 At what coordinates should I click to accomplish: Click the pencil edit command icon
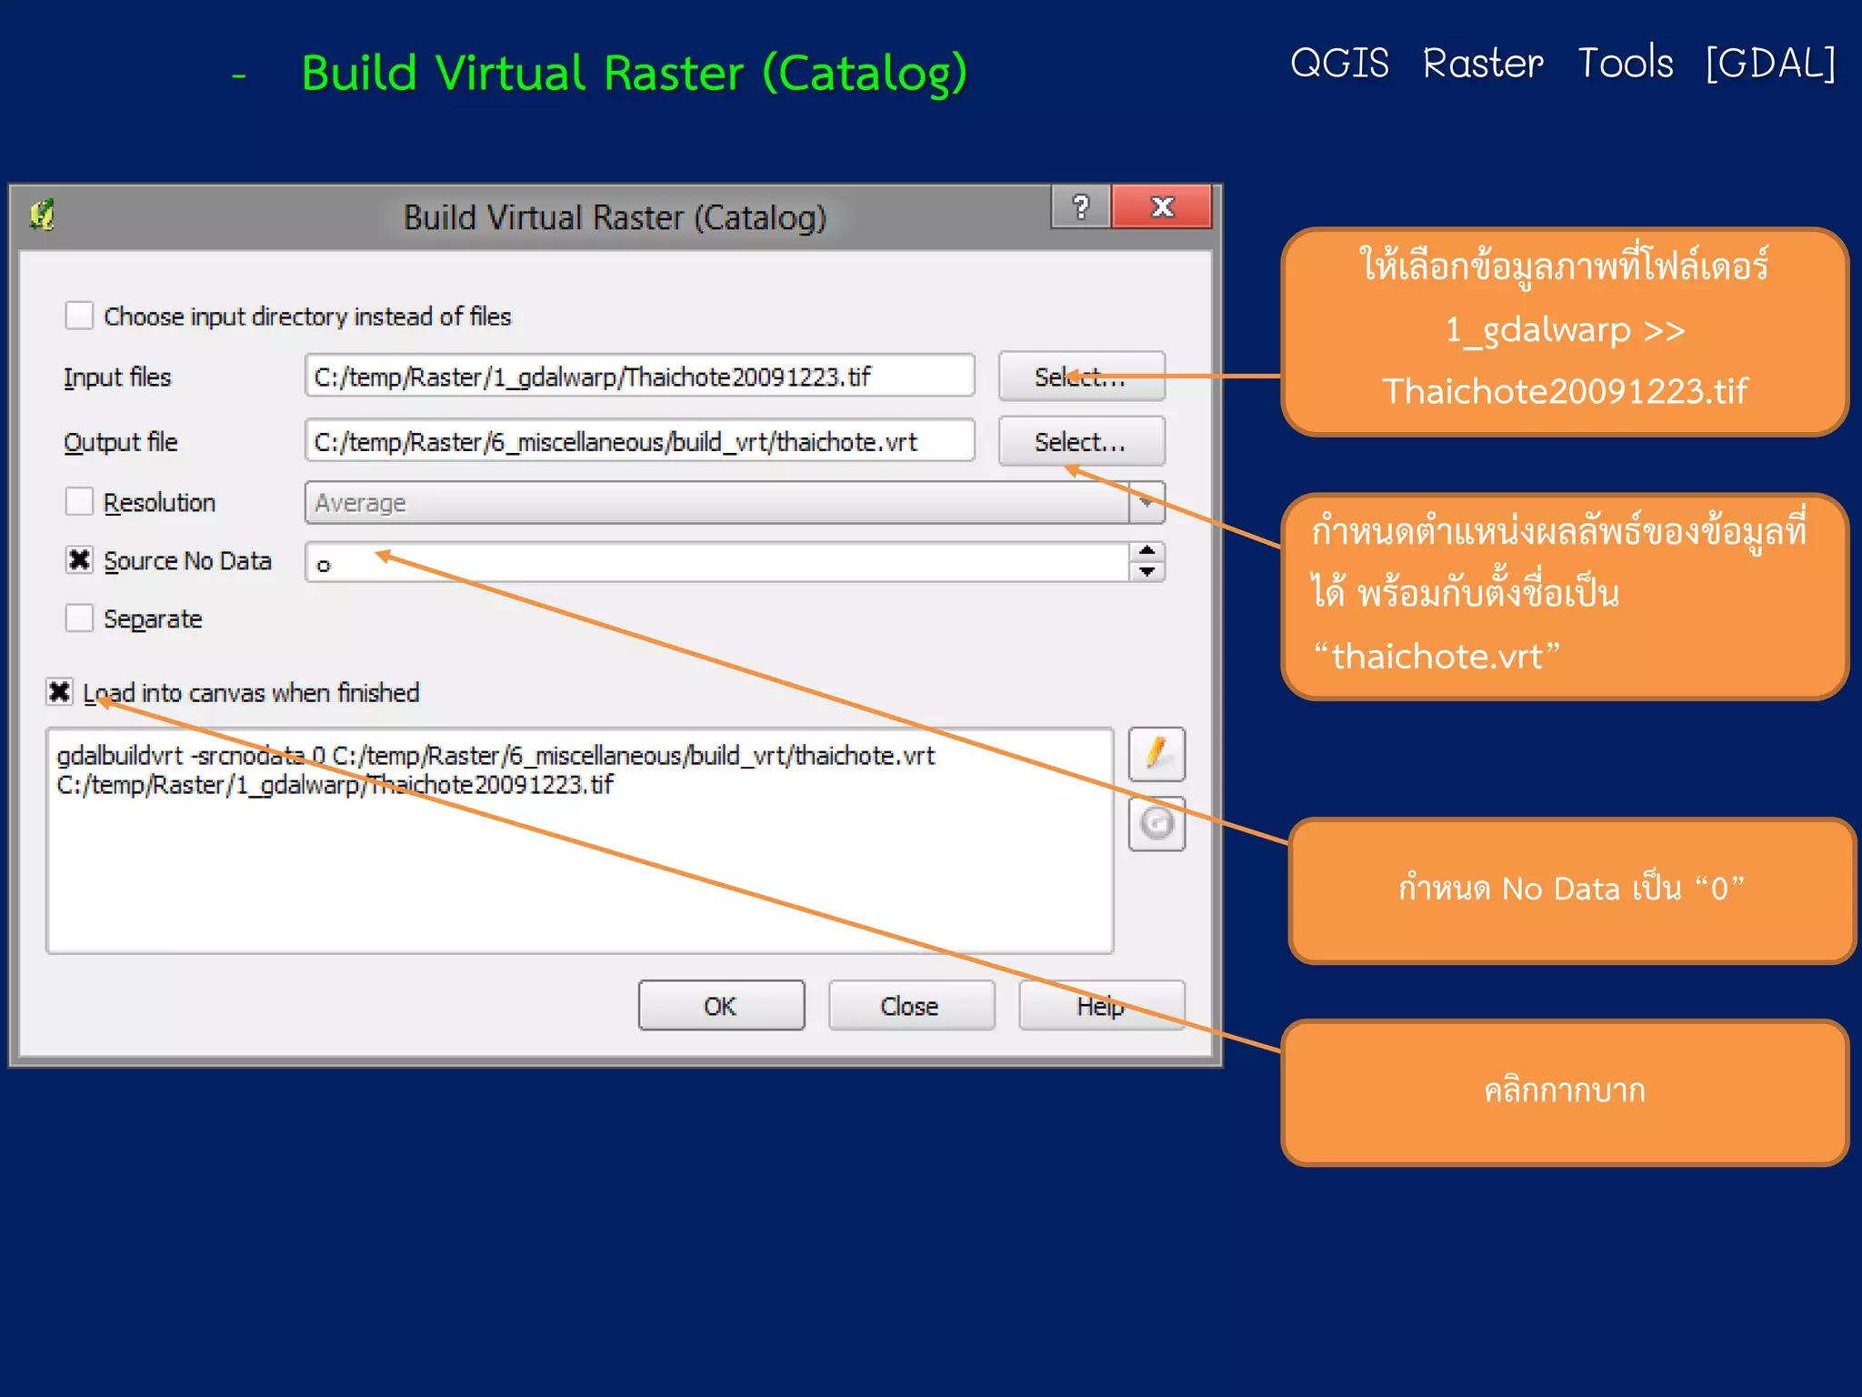1156,754
